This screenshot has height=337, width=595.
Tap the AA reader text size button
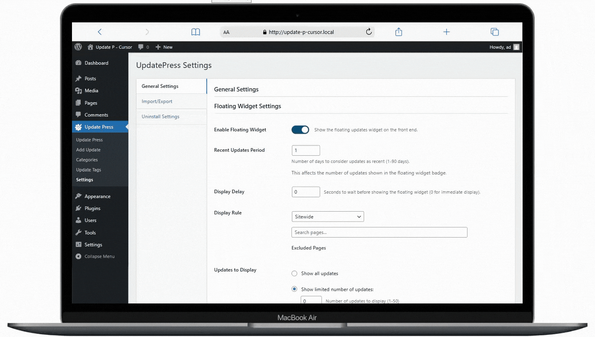click(226, 32)
